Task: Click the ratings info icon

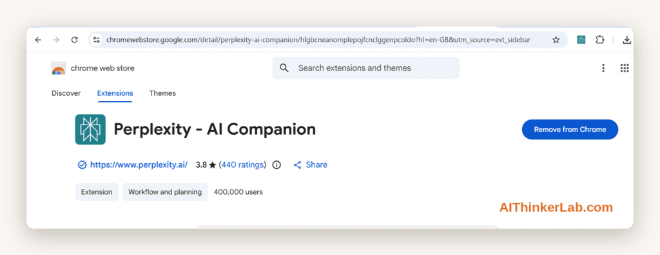Action: coord(277,165)
